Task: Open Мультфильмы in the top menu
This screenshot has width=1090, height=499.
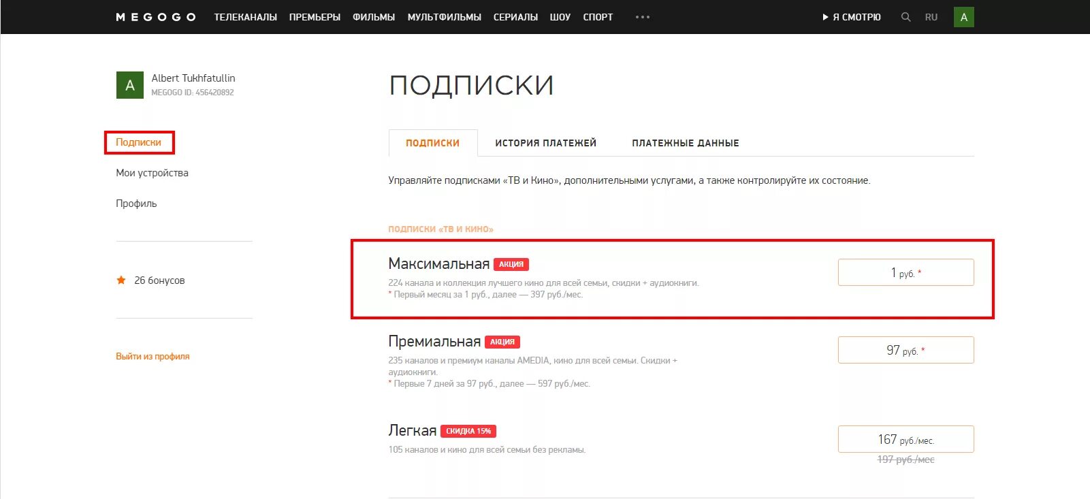Action: point(445,17)
